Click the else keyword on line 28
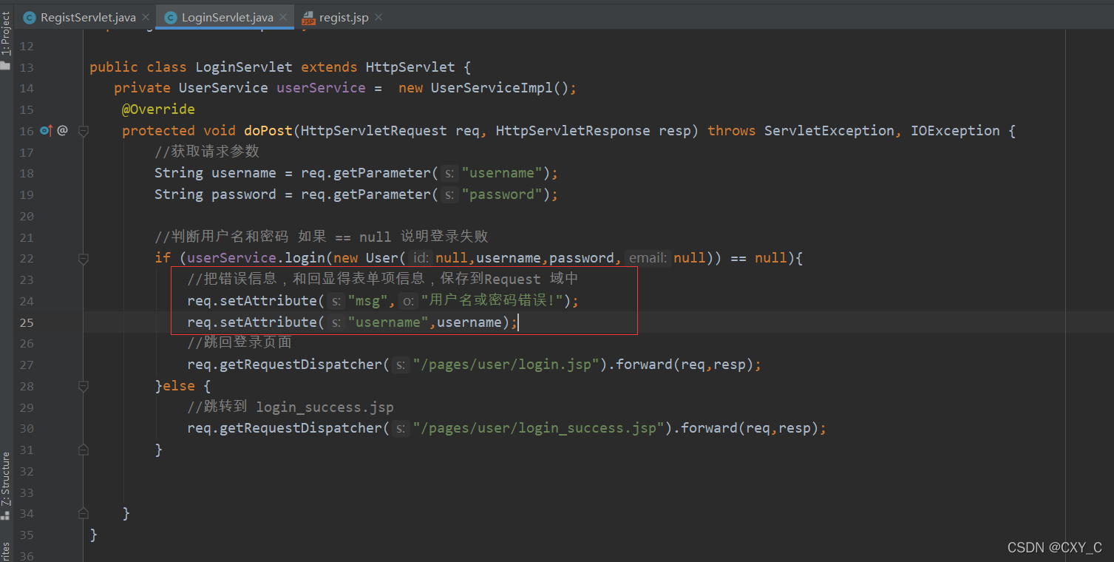Screen dimensions: 1114x562 point(179,386)
